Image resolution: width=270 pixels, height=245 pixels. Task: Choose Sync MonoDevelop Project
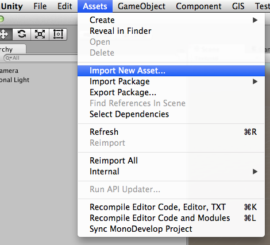click(171, 229)
